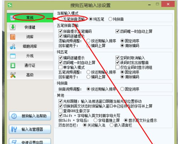The image size is (178, 144).
Task: Click the wrench icon on 输入法管理器 button
Action: click(x=14, y=129)
